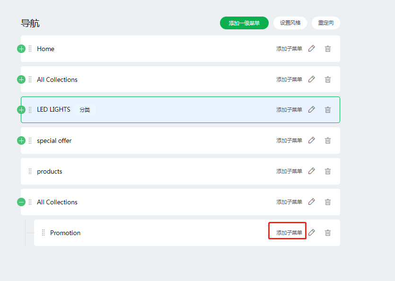The height and width of the screenshot is (281, 395).
Task: Delete the Home menu item
Action: [328, 49]
